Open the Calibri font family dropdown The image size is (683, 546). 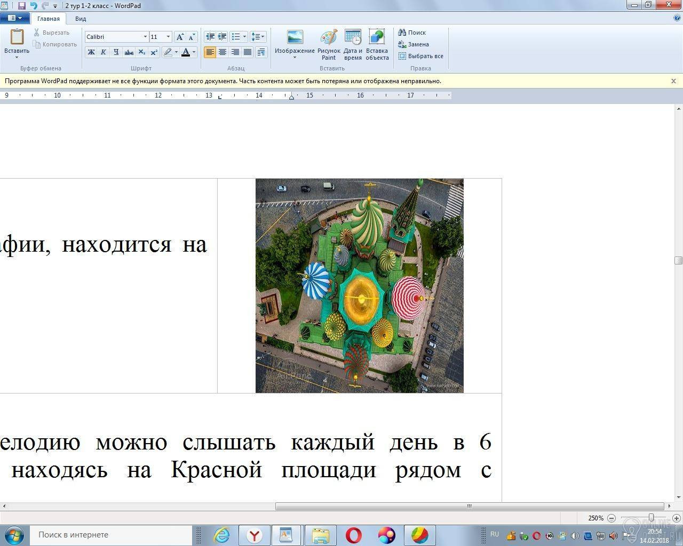coord(145,37)
